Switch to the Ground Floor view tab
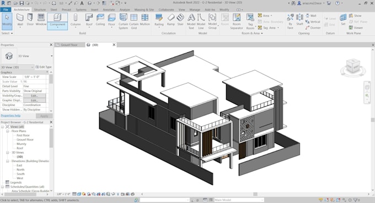The width and height of the screenshot is (375, 203). click(69, 45)
